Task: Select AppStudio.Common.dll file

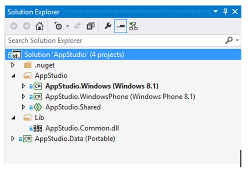Action: [82, 128]
